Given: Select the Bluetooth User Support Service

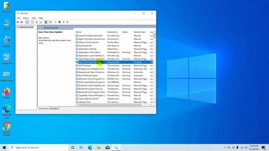Looking at the screenshot, I should coord(114,92).
